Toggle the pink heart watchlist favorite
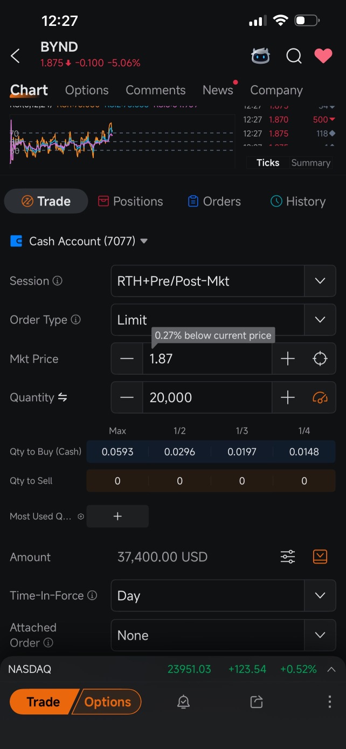Image resolution: width=346 pixels, height=749 pixels. tap(323, 56)
